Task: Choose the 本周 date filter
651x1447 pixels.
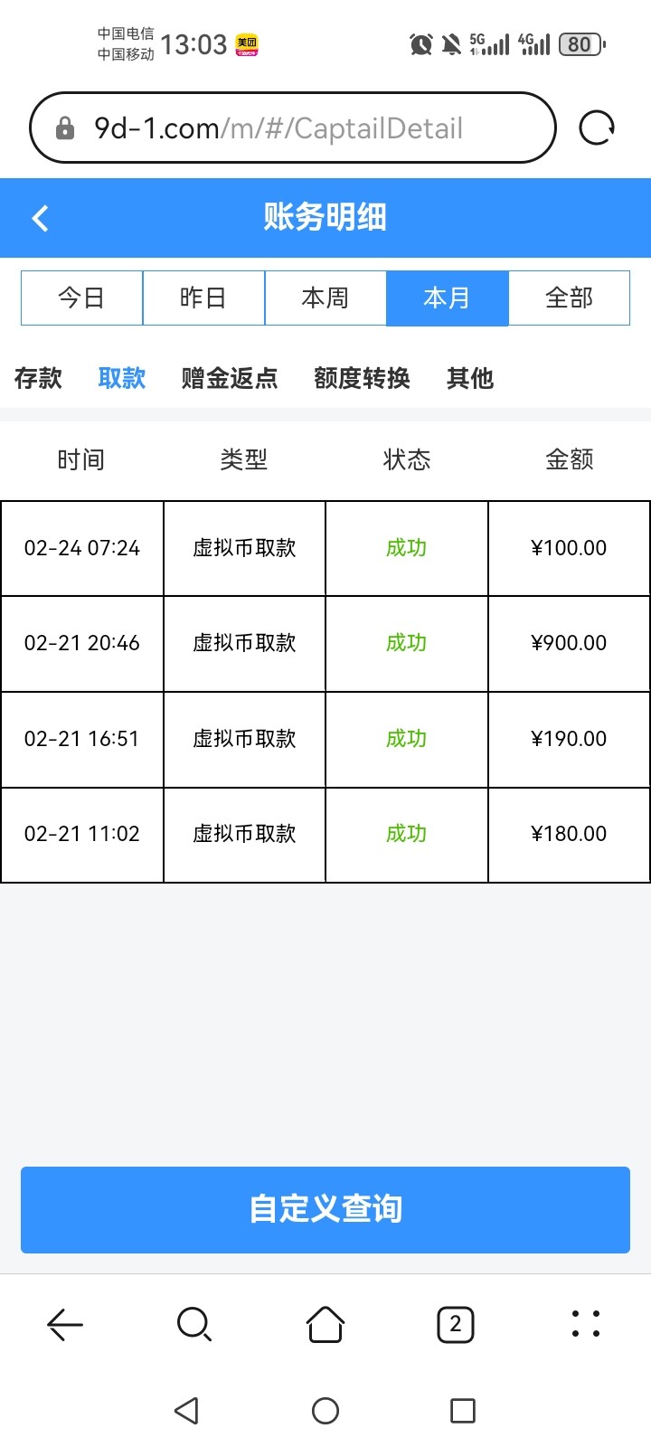Action: (325, 298)
